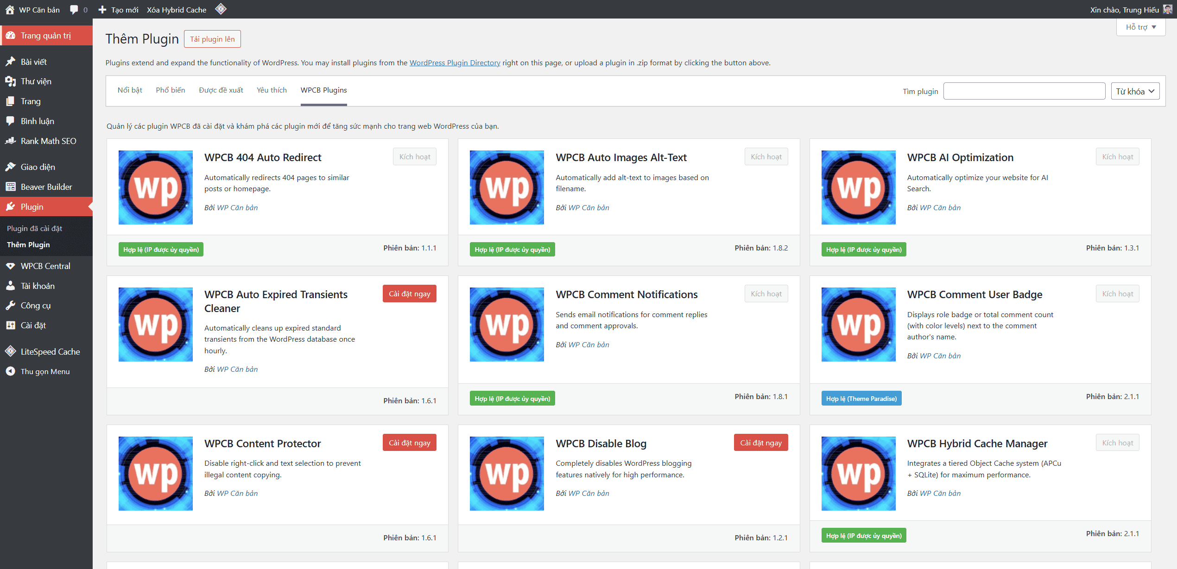Open Plugin đã cài đặt submenu item
The height and width of the screenshot is (569, 1177).
[35, 228]
